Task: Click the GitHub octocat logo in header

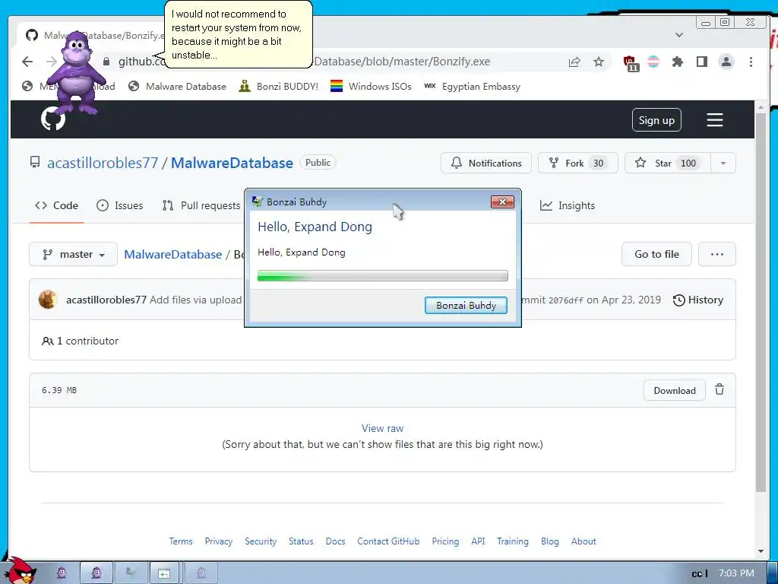Action: 53,119
